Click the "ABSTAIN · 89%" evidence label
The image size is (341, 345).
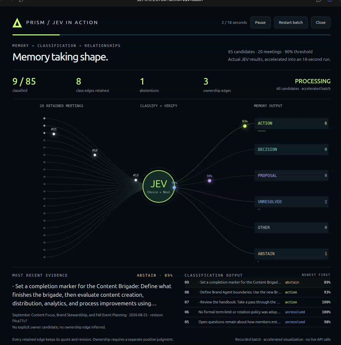click(x=155, y=275)
